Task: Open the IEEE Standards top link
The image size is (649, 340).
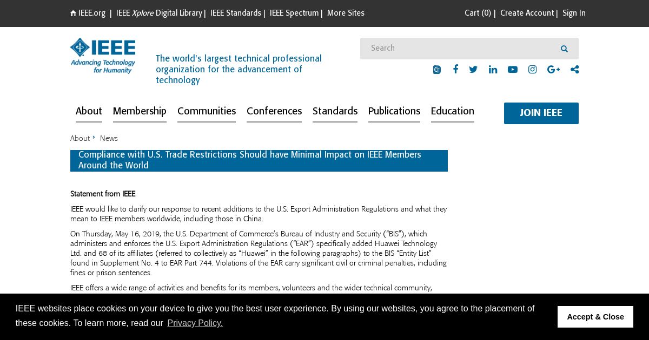Action: [x=236, y=13]
